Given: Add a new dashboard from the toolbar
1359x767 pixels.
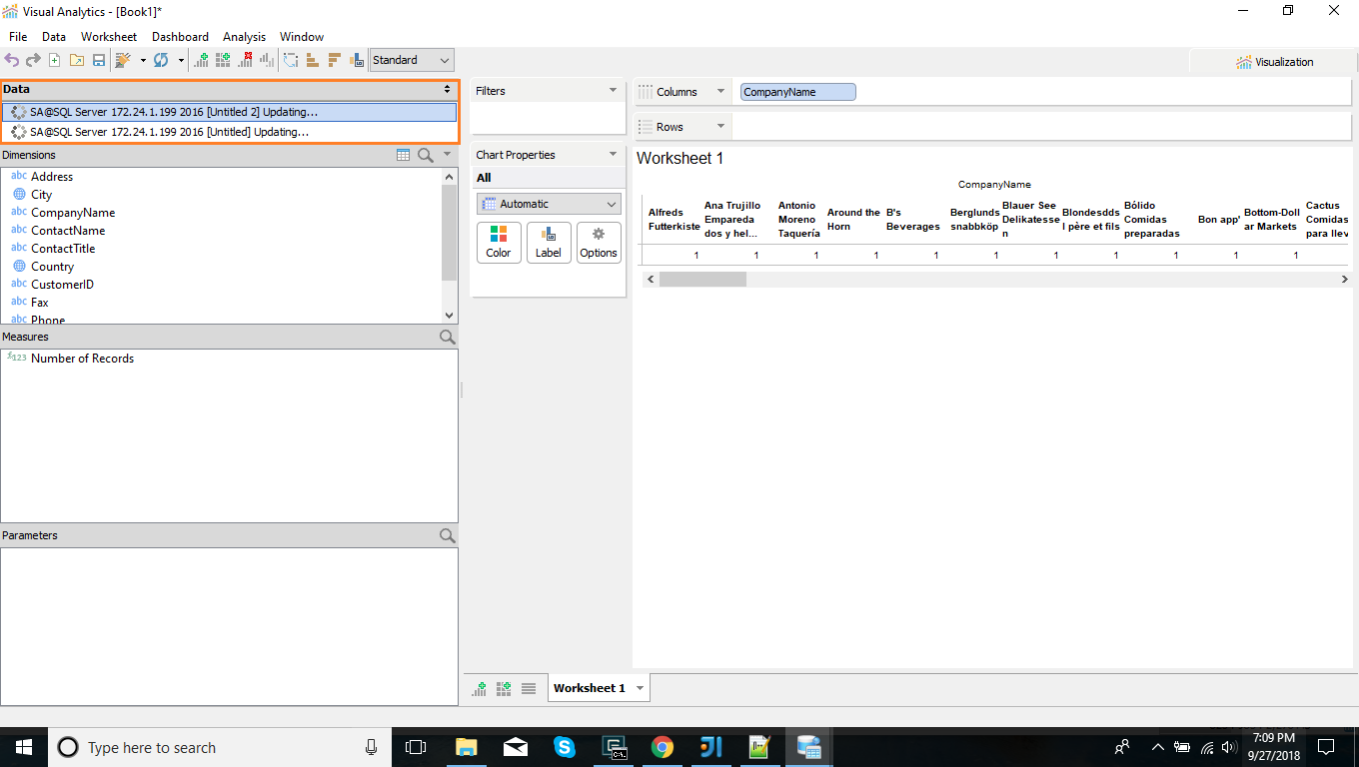Looking at the screenshot, I should pyautogui.click(x=223, y=60).
